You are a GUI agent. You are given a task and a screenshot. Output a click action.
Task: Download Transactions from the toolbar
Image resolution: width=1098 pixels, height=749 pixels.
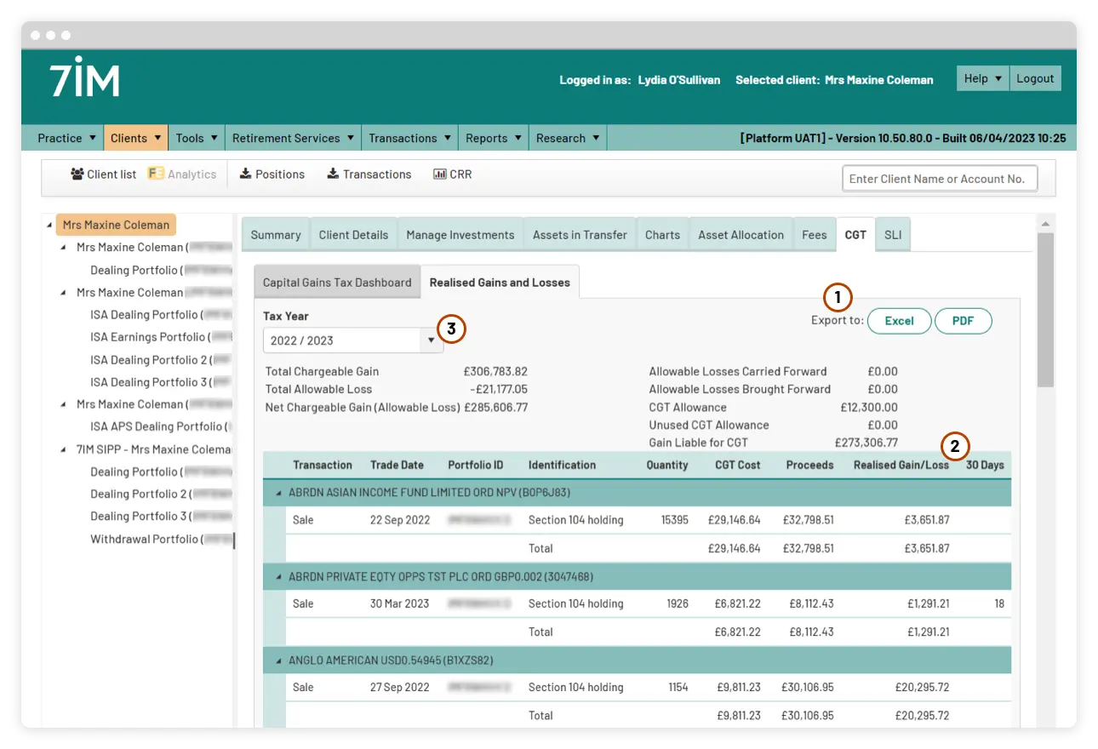coord(333,174)
